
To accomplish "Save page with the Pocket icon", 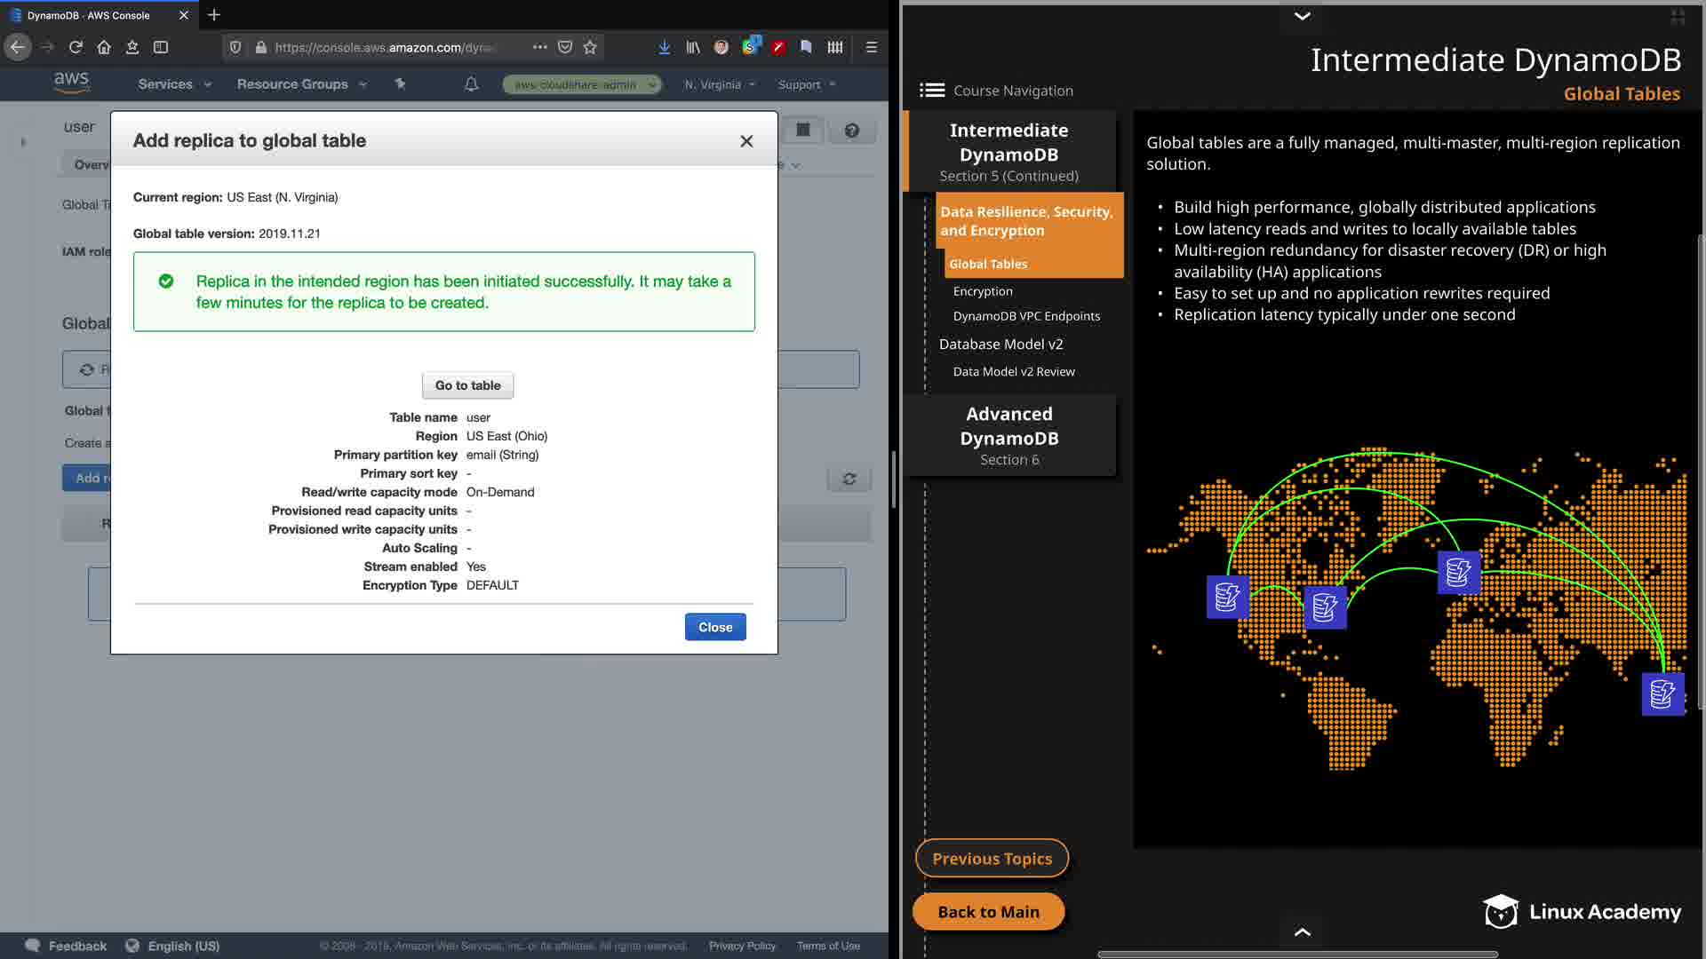I will point(565,47).
